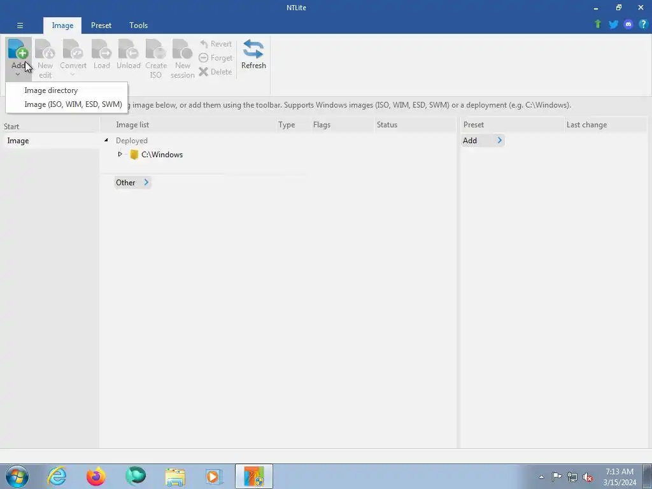652x489 pixels.
Task: Expand the Other section chevron
Action: pos(146,182)
